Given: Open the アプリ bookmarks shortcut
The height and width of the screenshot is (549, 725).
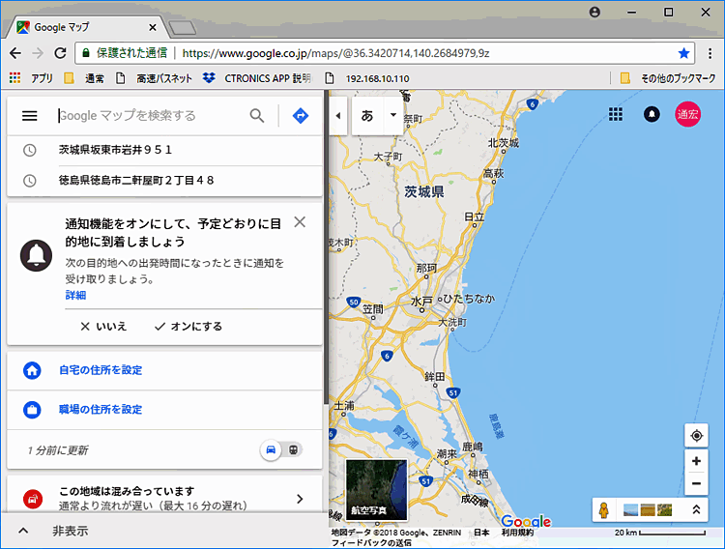Looking at the screenshot, I should (x=32, y=78).
